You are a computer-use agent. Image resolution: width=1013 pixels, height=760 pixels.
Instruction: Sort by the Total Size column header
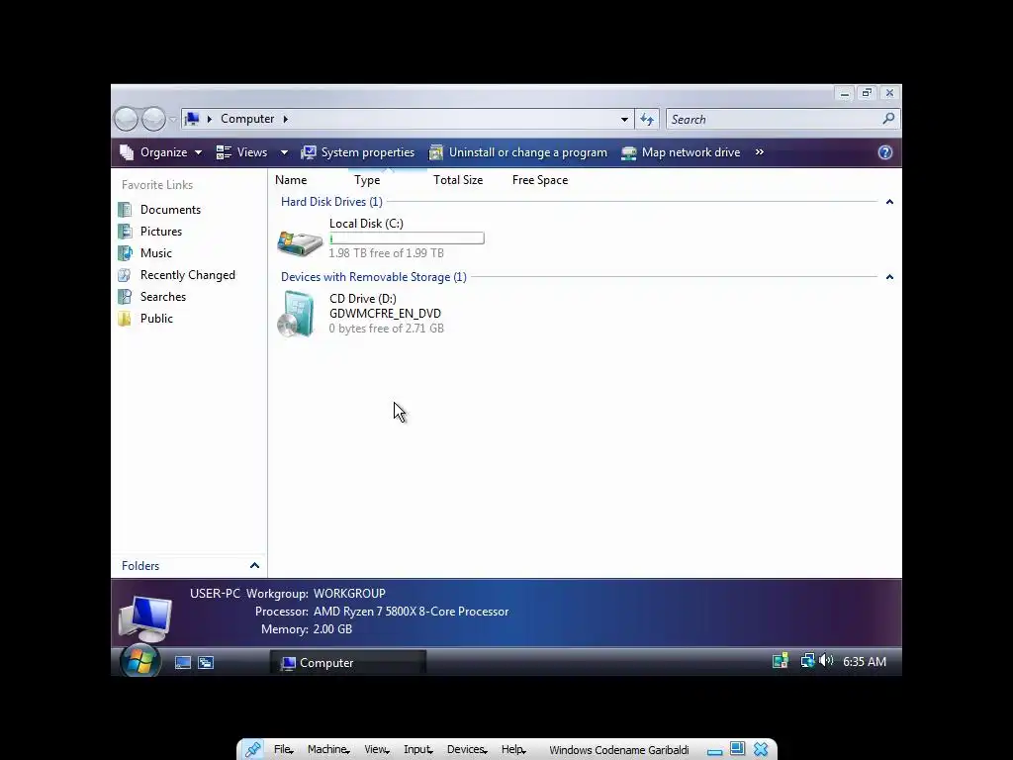tap(458, 180)
